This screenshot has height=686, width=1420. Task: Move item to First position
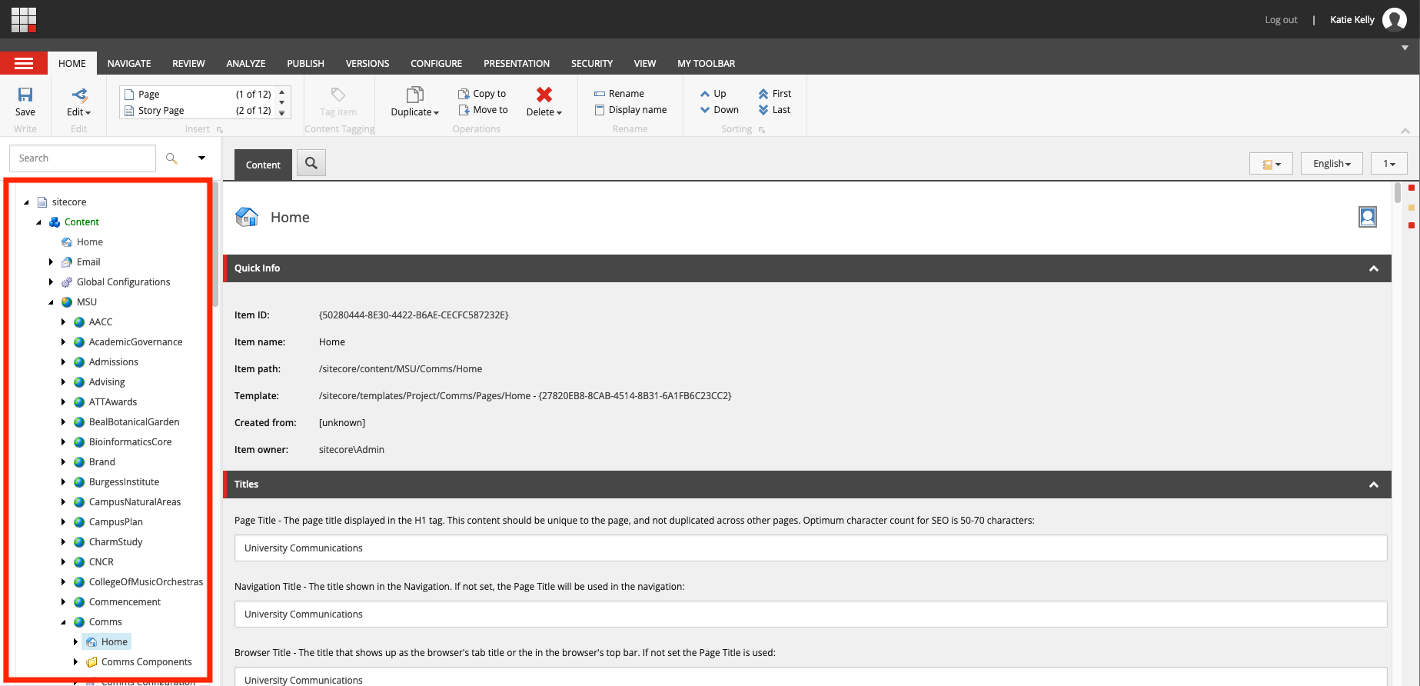[x=774, y=94]
